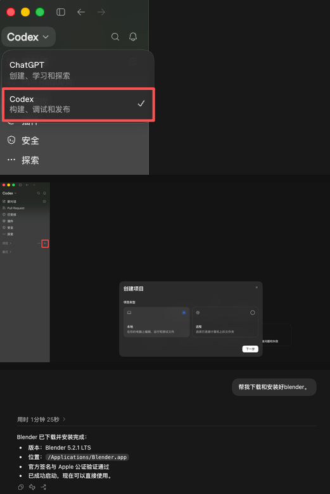Image resolution: width=330 pixels, height=494 pixels.
Task: Click the bell icon in the small Codex window
Action: (44, 193)
